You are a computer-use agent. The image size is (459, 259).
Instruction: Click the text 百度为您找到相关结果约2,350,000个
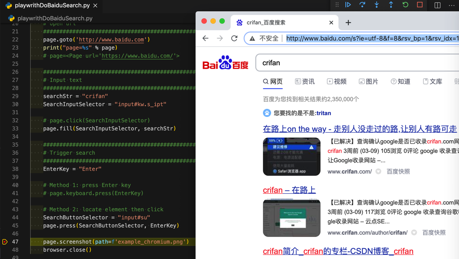coord(311,99)
